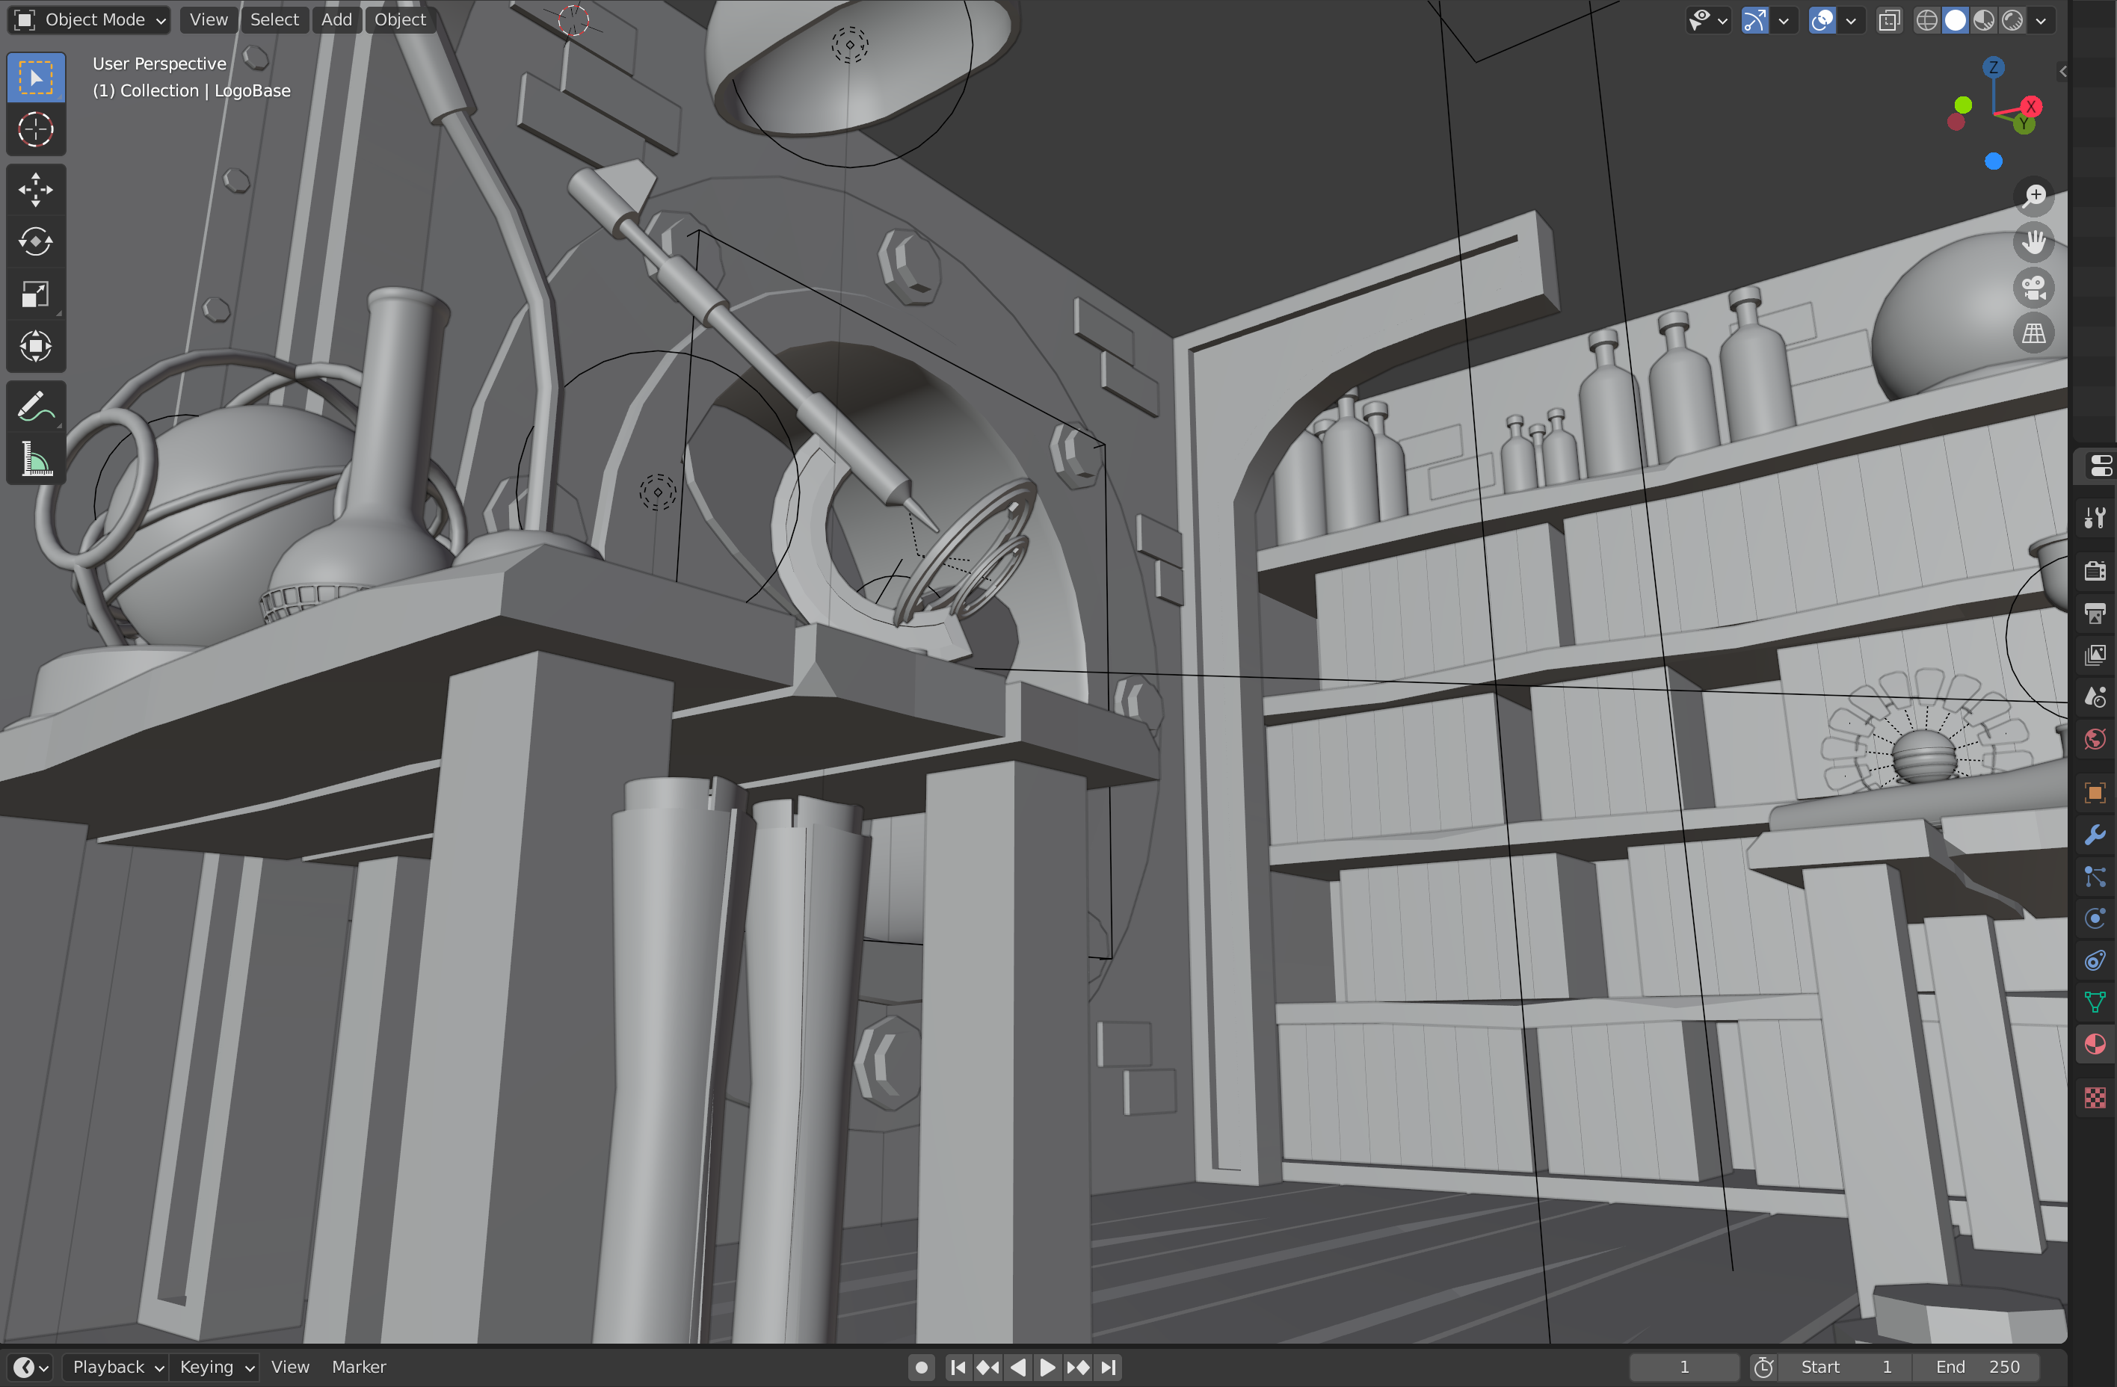Viewport: 2117px width, 1387px height.
Task: Open the Tool properties tab
Action: pos(2095,519)
